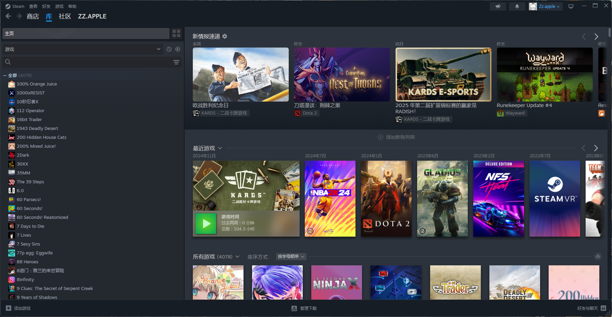
Task: Select 7 Days to Die entry
Action: click(x=30, y=226)
